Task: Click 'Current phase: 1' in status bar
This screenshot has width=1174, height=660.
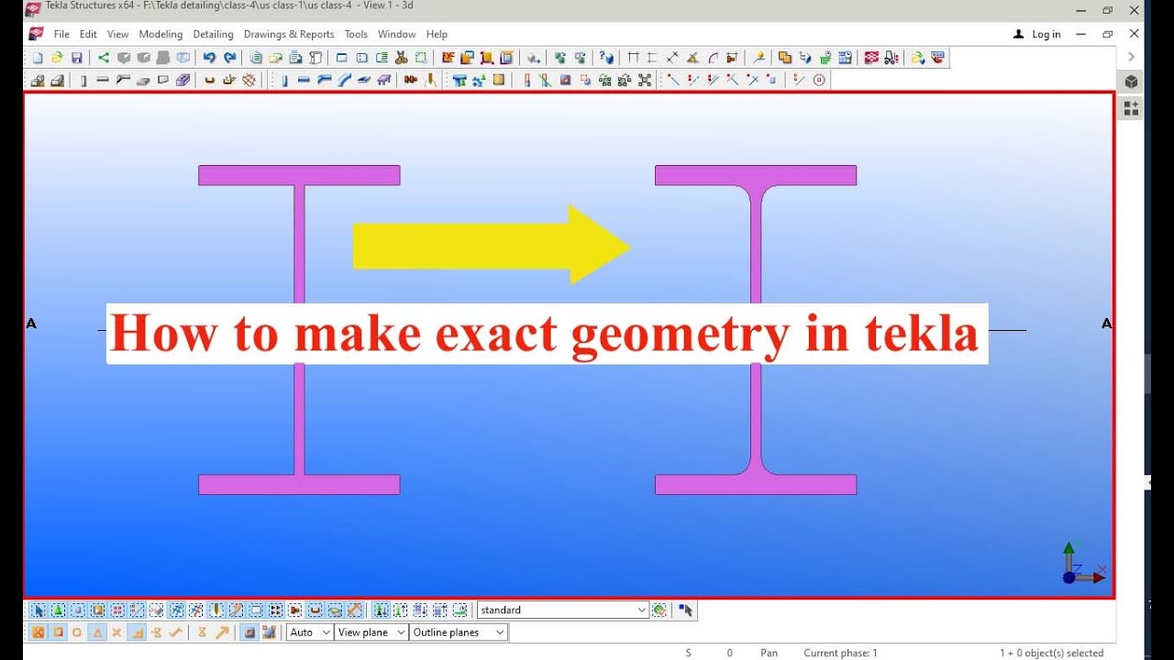Action: 840,653
